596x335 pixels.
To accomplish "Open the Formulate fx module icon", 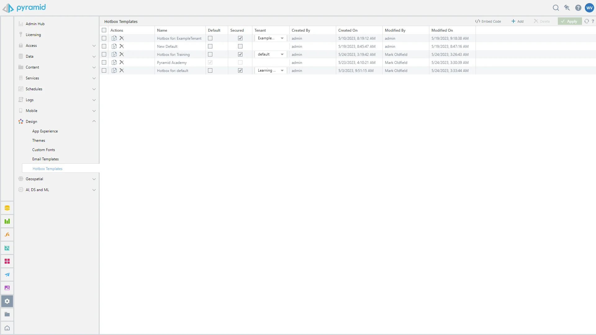I will pos(7,234).
